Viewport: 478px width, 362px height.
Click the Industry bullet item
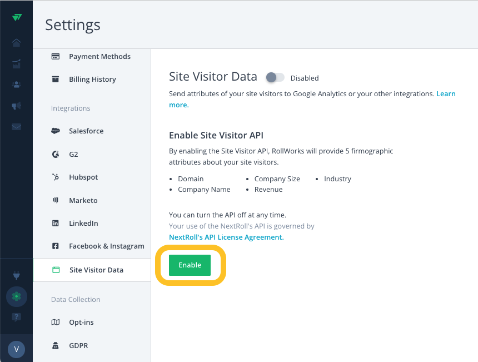click(337, 178)
